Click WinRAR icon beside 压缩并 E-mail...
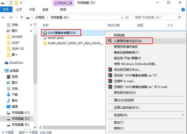Image resolution: width=187 pixels, height=134 pixels. point(110,81)
